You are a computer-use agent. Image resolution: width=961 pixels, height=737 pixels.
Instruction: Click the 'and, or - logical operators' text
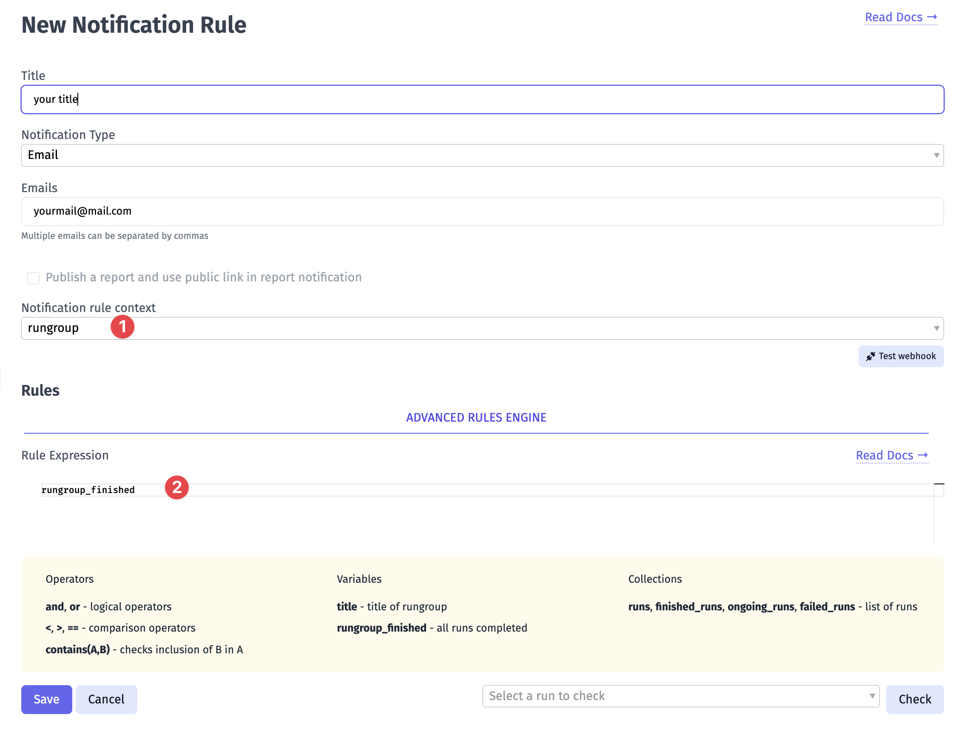(108, 607)
